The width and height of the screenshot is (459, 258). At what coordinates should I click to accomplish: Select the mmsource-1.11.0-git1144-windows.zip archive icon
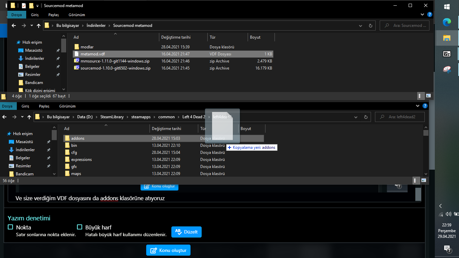(77, 61)
